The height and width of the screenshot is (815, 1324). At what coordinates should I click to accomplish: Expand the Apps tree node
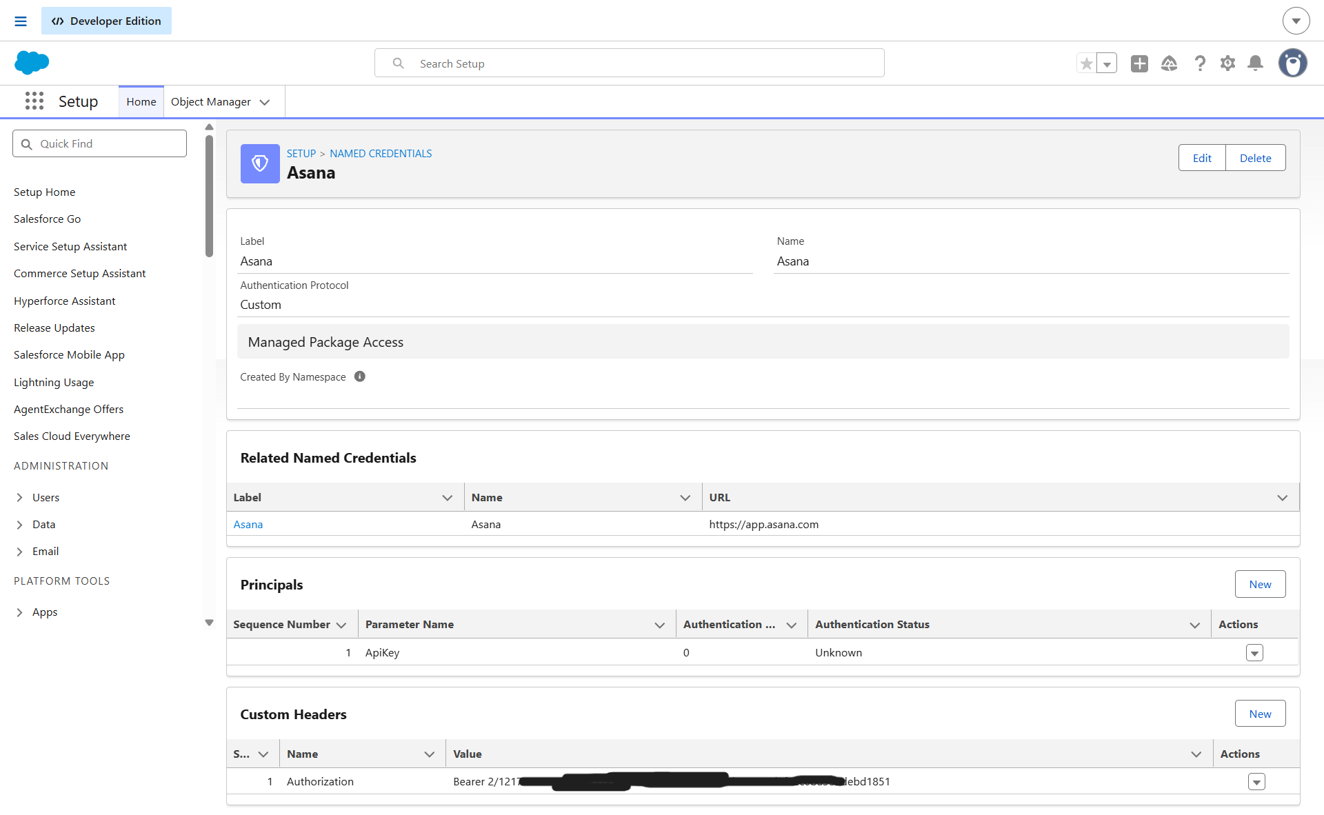click(19, 612)
